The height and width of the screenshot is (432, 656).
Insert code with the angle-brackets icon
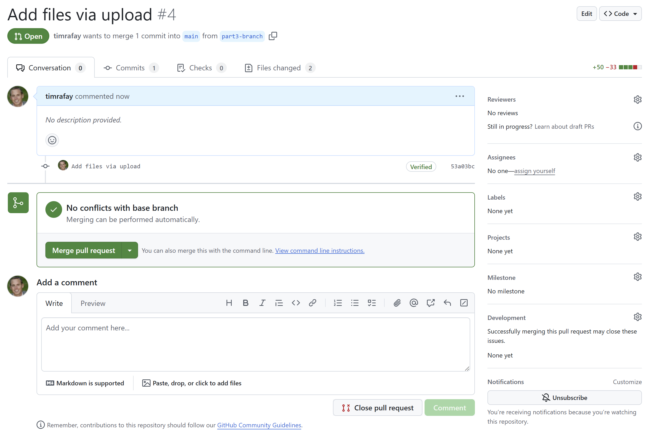pyautogui.click(x=295, y=303)
